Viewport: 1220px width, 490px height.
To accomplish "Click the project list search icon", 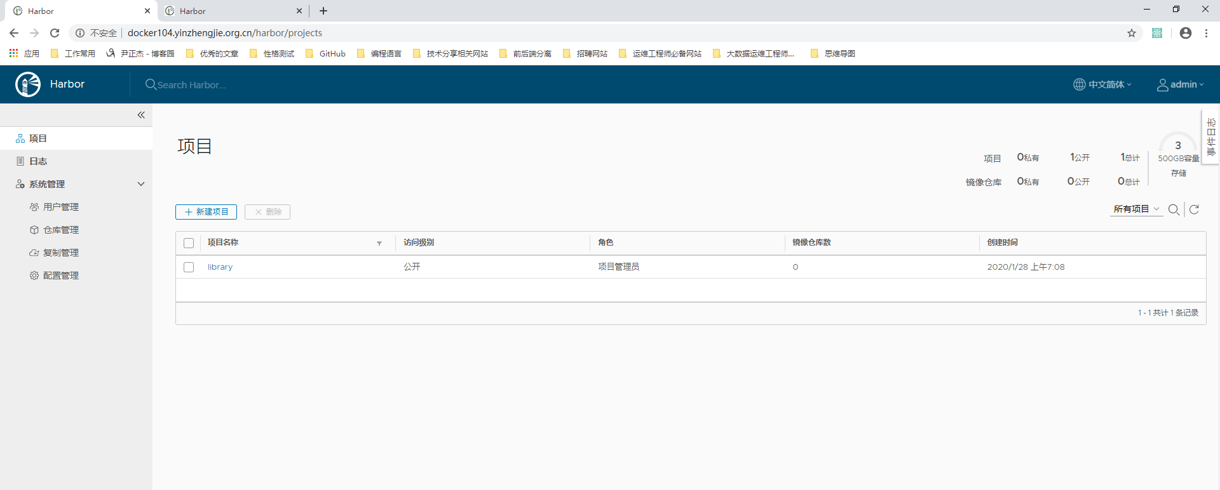I will point(1174,209).
